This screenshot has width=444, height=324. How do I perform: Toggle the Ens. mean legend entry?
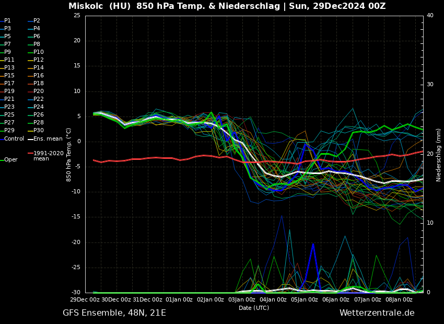coord(48,138)
